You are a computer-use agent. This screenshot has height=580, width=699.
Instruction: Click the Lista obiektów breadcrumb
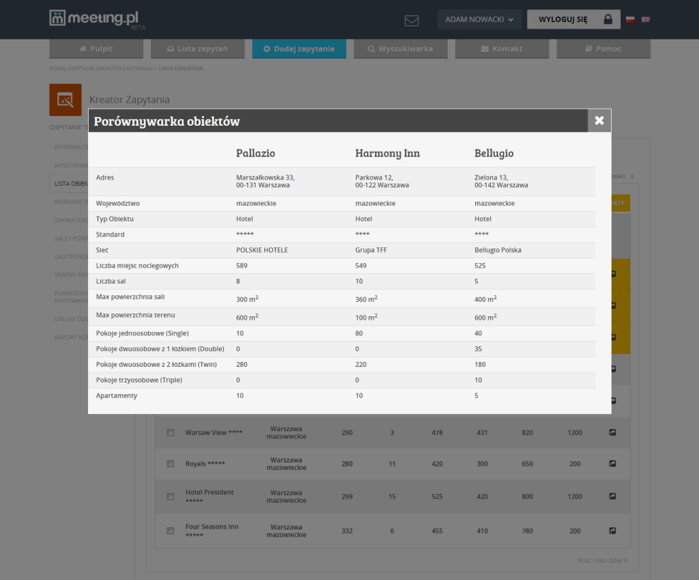pyautogui.click(x=181, y=69)
